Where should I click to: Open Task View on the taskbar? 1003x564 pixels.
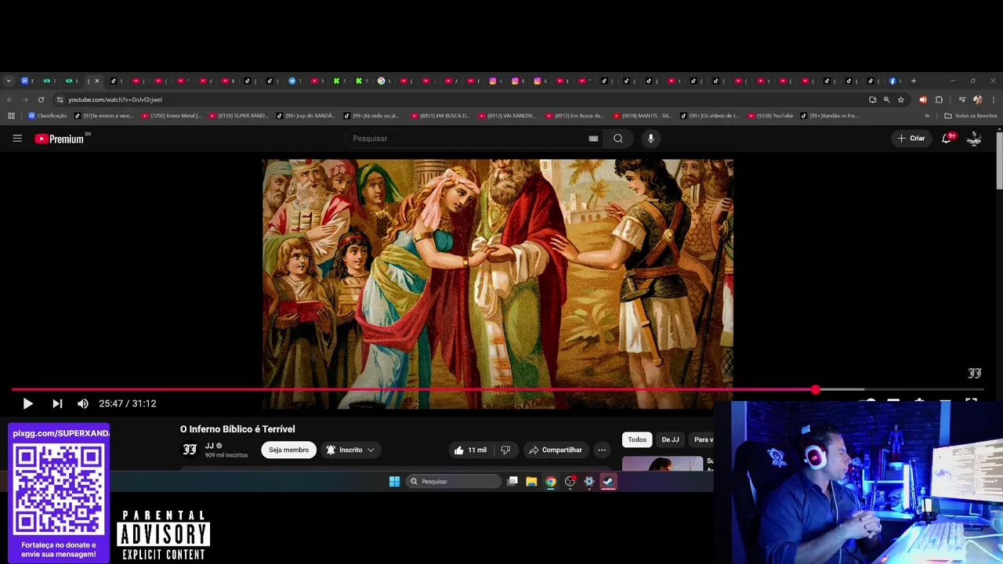pyautogui.click(x=512, y=482)
